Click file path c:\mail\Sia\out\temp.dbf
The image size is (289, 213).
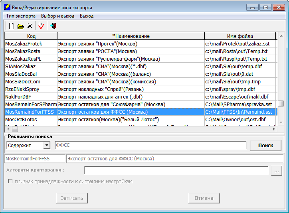[x=240, y=67]
